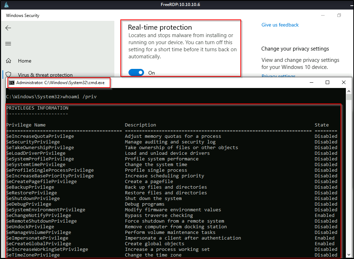This screenshot has height=259, width=354.
Task: Turn off the Real-time protection switch
Action: (x=136, y=72)
